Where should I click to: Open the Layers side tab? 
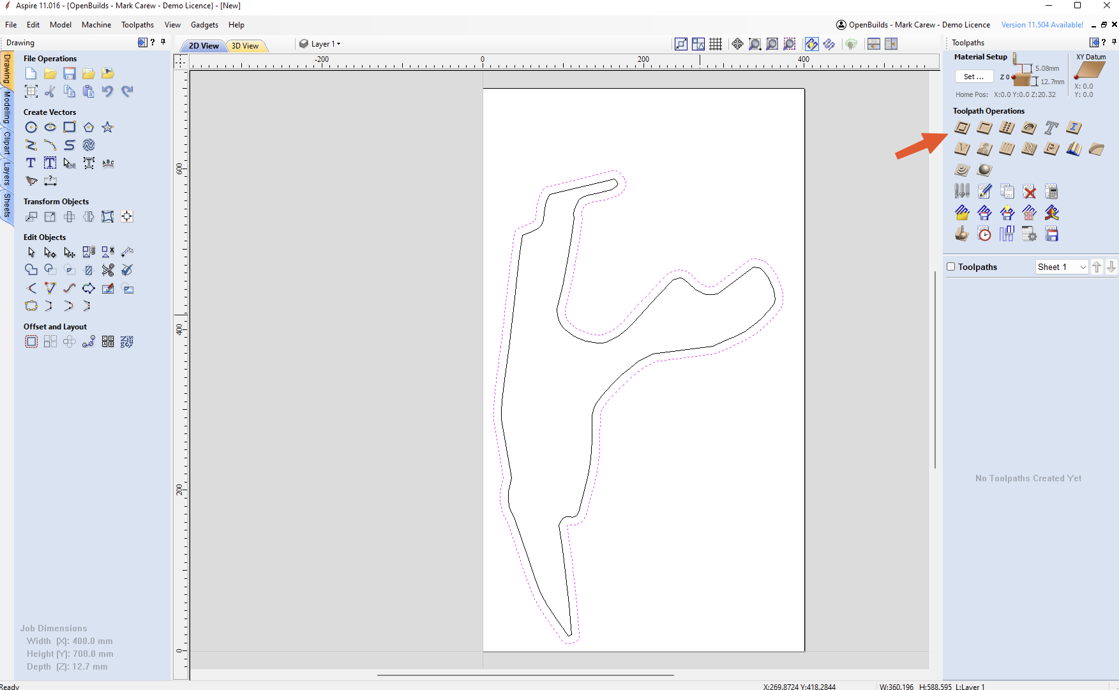tap(7, 174)
